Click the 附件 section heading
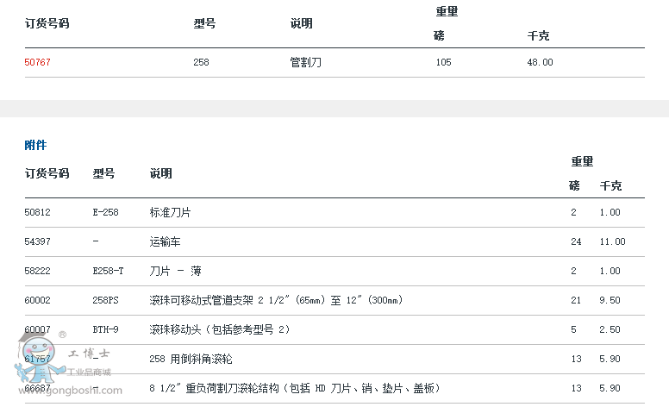Viewport: 669px width, 407px height. [35, 145]
